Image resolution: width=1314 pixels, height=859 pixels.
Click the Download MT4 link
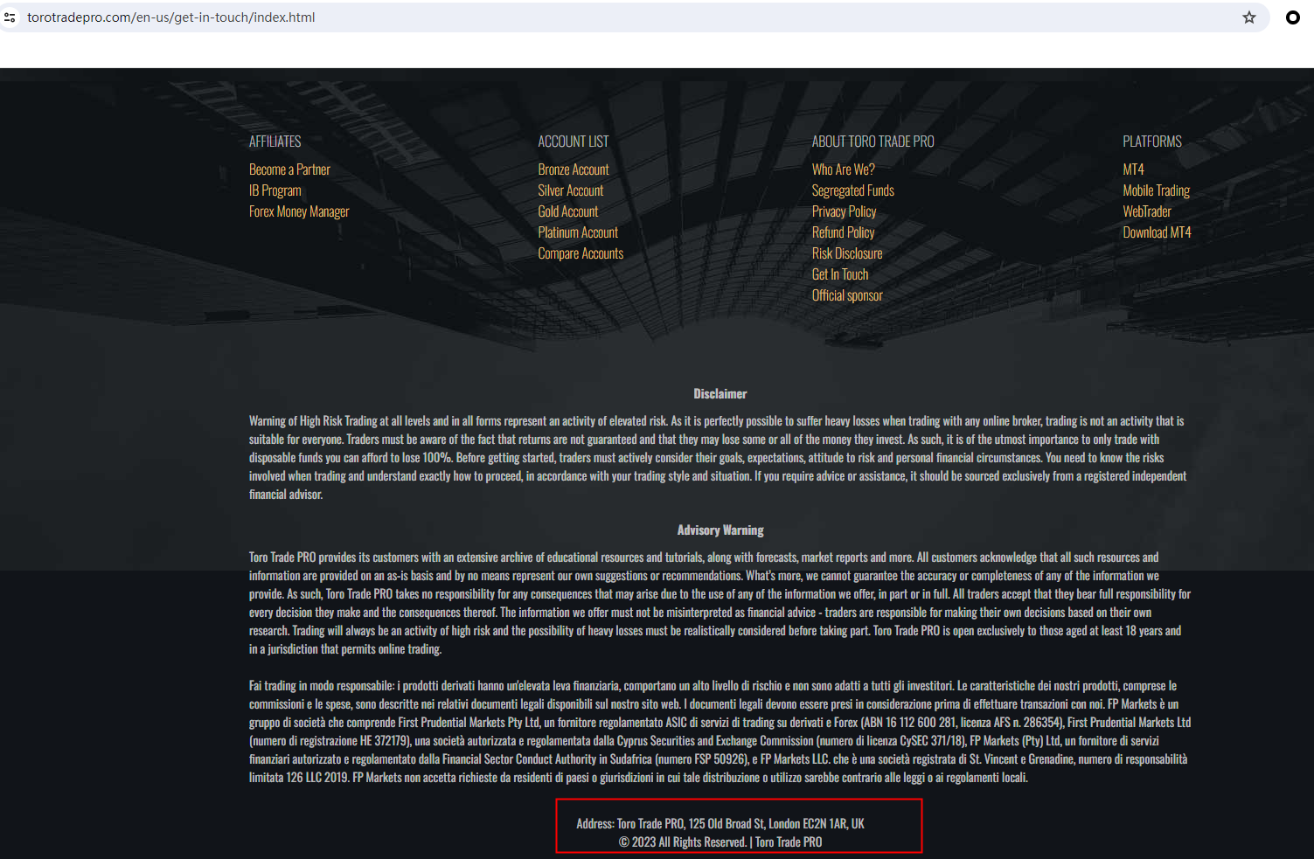1158,232
